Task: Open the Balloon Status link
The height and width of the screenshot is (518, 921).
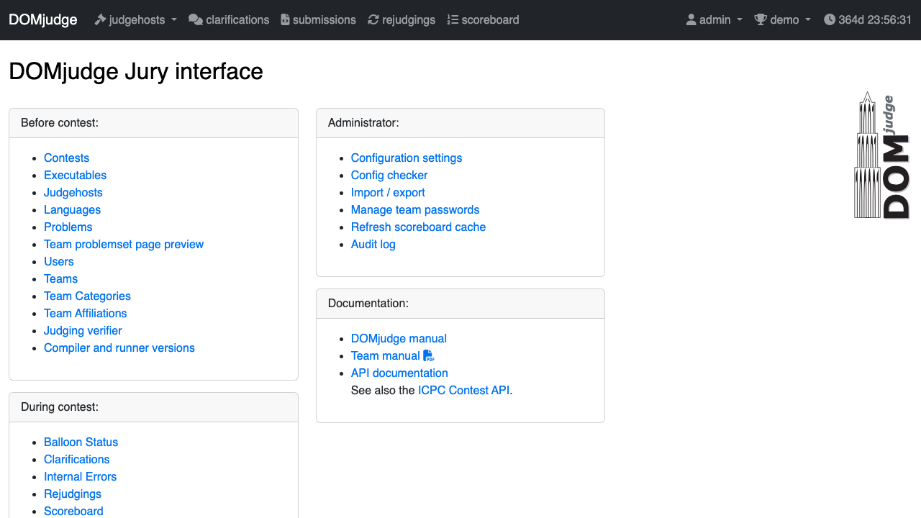Action: [81, 442]
